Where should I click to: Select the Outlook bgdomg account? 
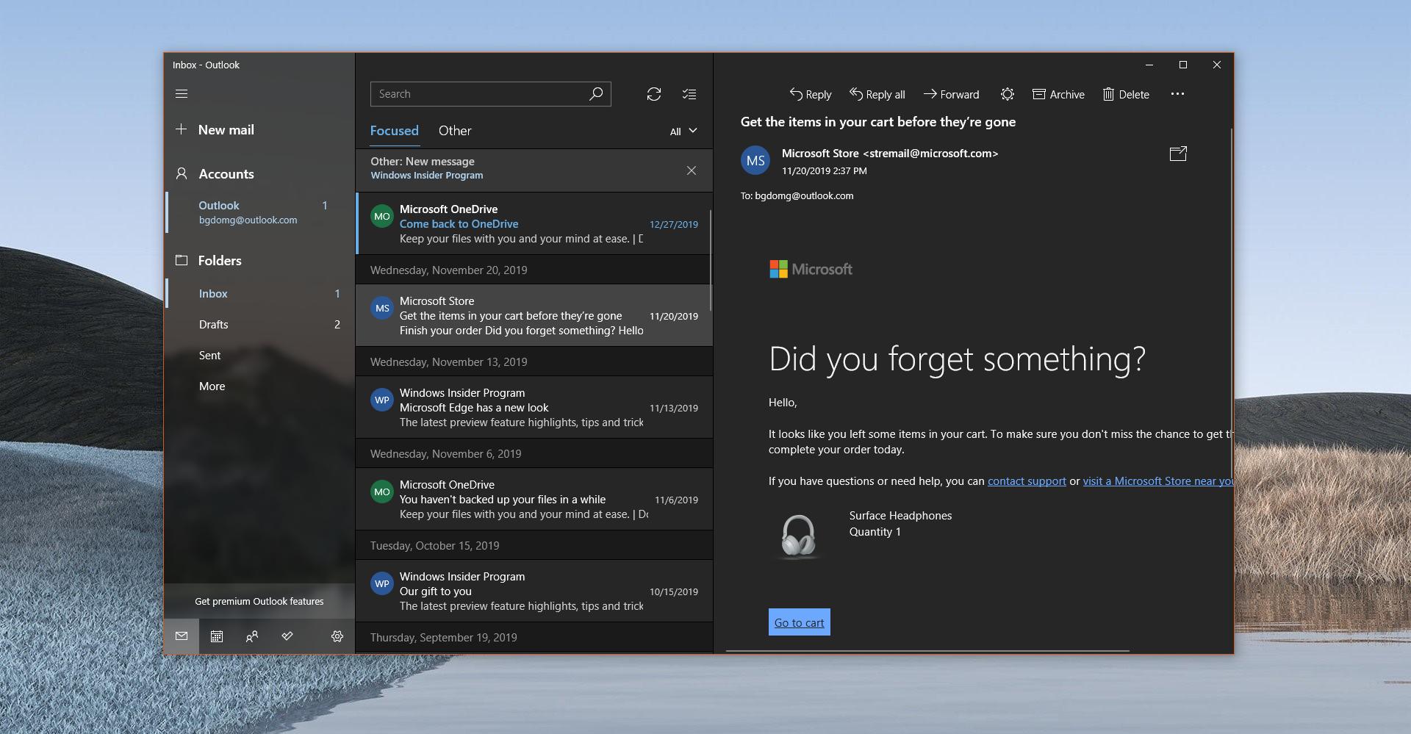pyautogui.click(x=260, y=212)
